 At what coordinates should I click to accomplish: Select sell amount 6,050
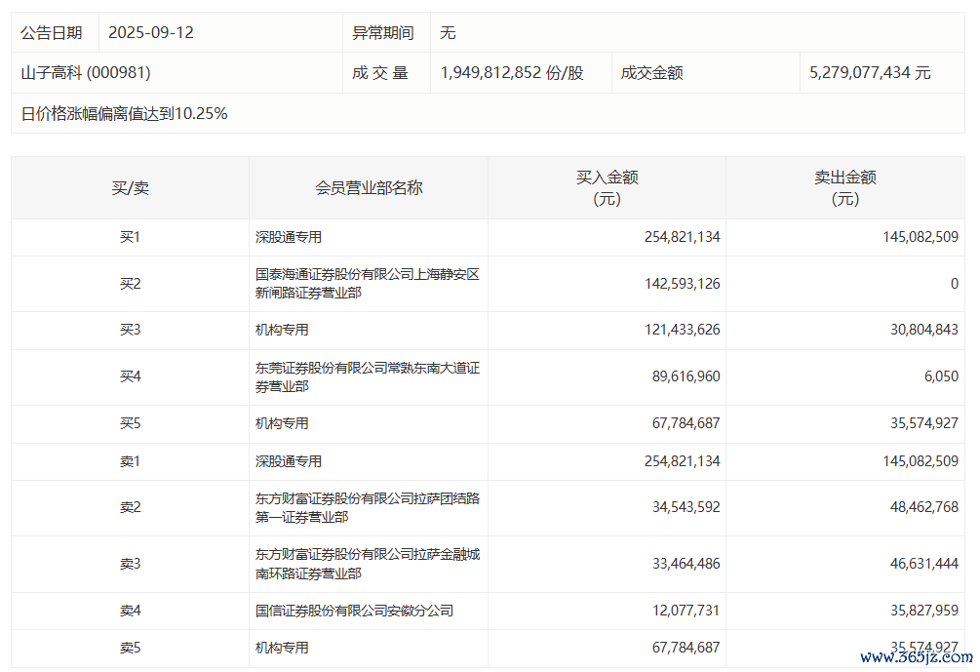coord(941,376)
